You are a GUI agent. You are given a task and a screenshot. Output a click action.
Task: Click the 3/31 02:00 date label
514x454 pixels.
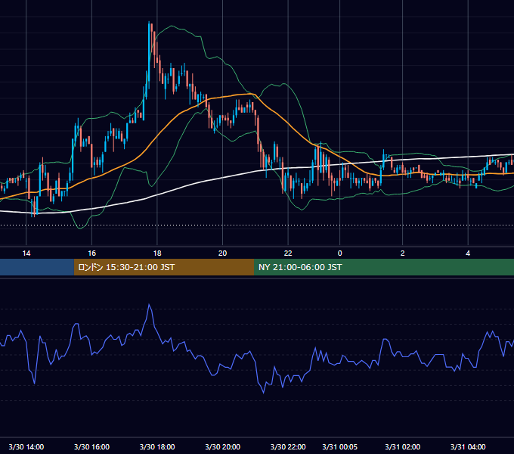click(403, 446)
